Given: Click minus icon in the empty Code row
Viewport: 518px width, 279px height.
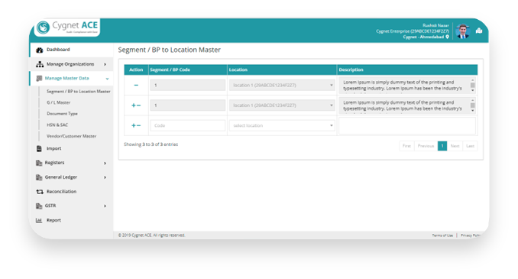Looking at the screenshot, I should [139, 125].
